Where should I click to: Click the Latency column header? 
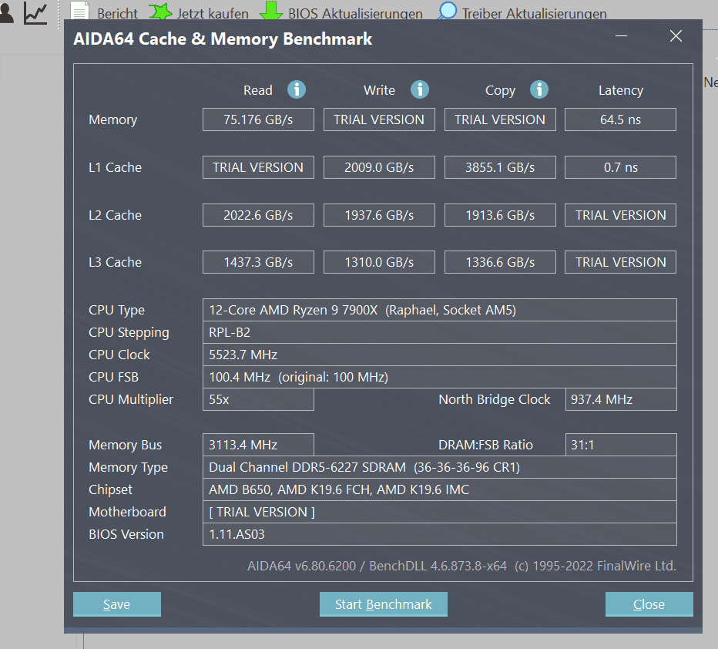point(620,91)
